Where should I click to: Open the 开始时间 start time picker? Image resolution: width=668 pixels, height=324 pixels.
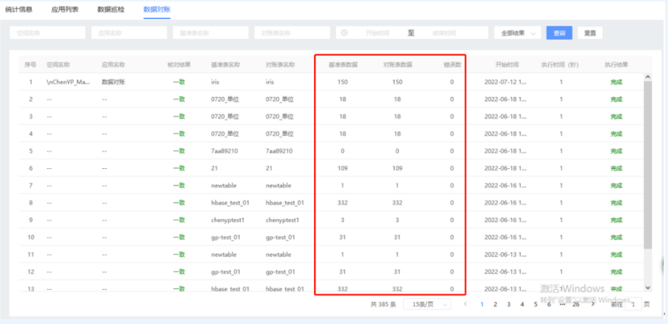(377, 33)
